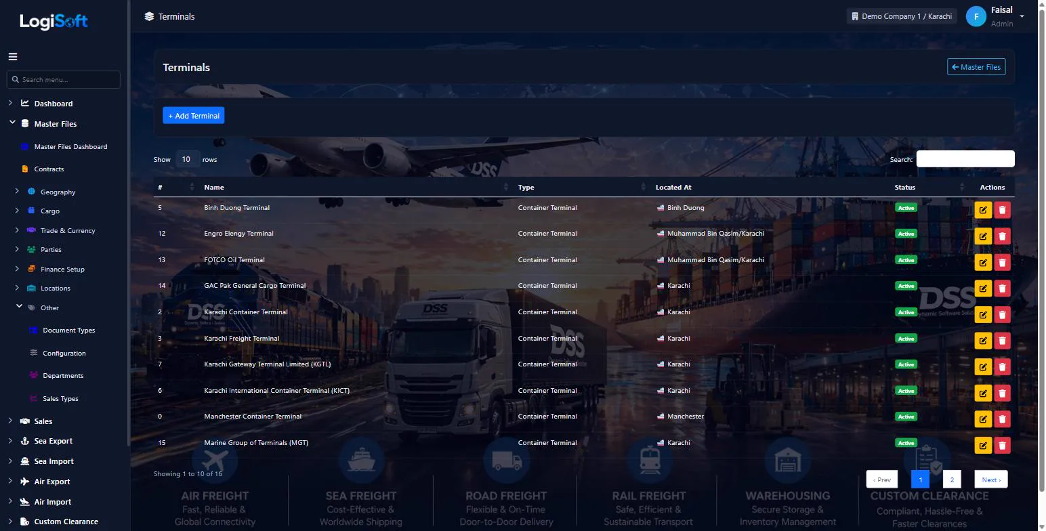Go to page 2 of terminals
The height and width of the screenshot is (531, 1046).
(x=952, y=480)
